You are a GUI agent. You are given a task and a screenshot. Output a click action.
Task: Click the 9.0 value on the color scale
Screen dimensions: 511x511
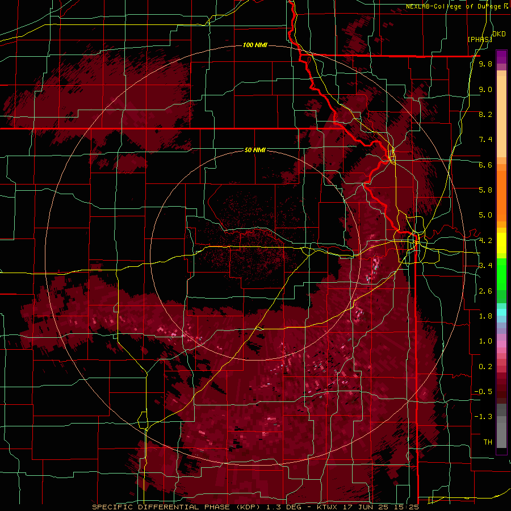point(485,89)
